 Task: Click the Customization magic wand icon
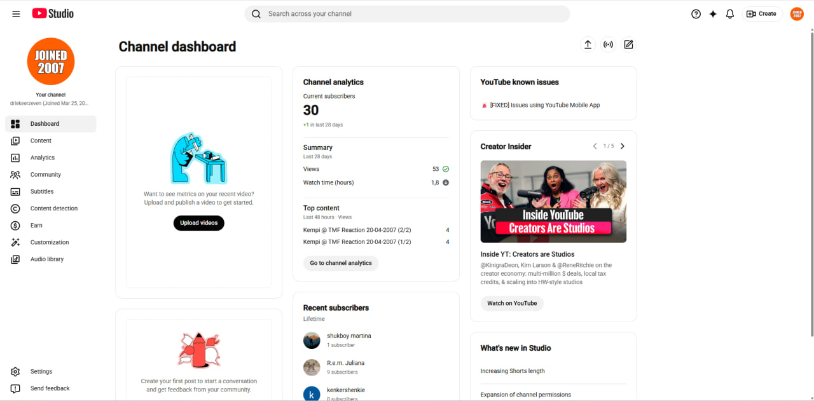click(x=15, y=243)
